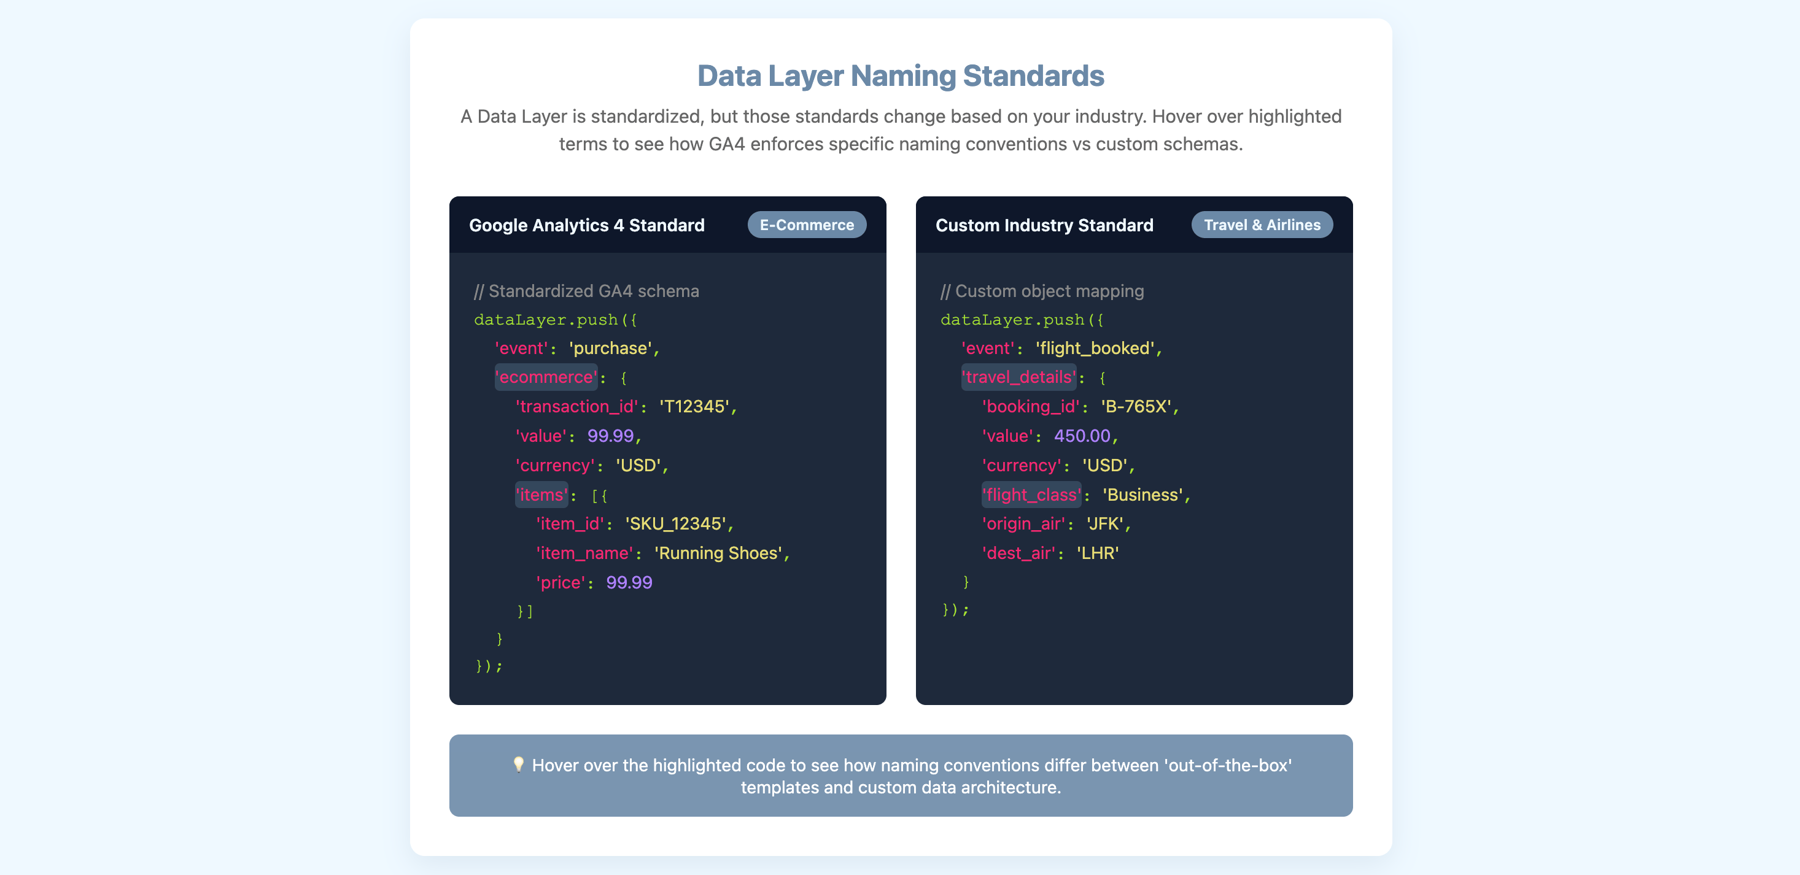The width and height of the screenshot is (1800, 875).
Task: Click the 'purchase' event value
Action: coord(611,348)
